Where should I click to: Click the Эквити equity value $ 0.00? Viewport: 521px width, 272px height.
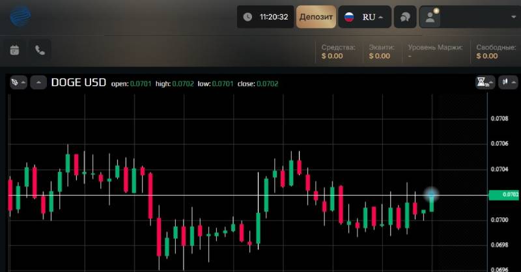coord(380,56)
